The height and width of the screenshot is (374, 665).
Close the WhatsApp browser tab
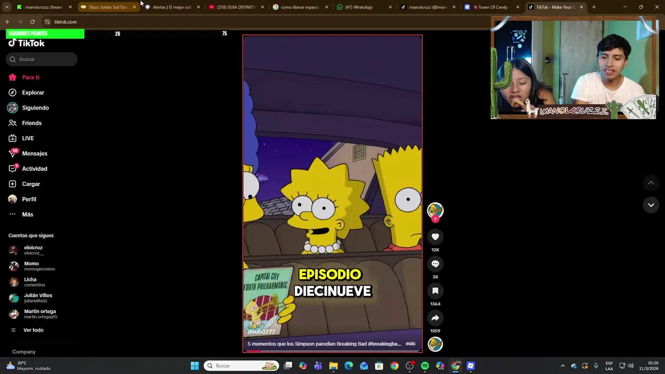click(391, 7)
